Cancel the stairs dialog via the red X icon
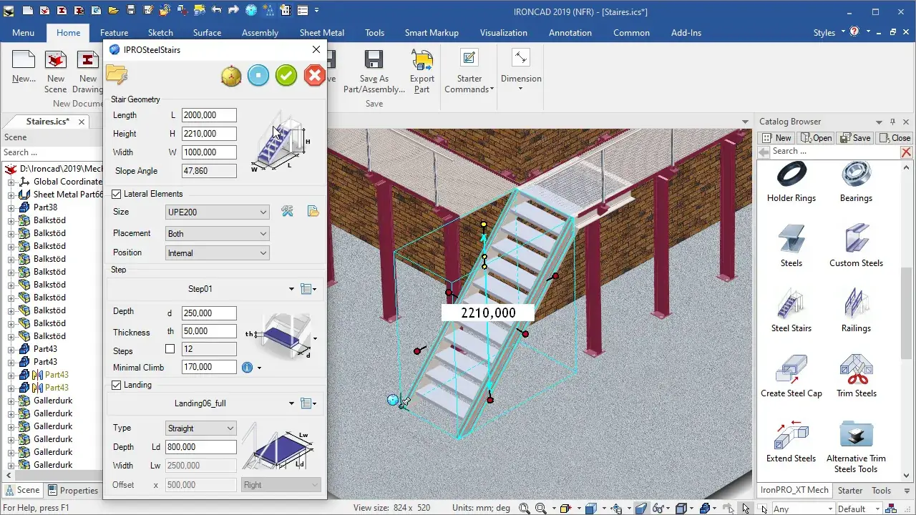The width and height of the screenshot is (916, 515). [x=314, y=76]
